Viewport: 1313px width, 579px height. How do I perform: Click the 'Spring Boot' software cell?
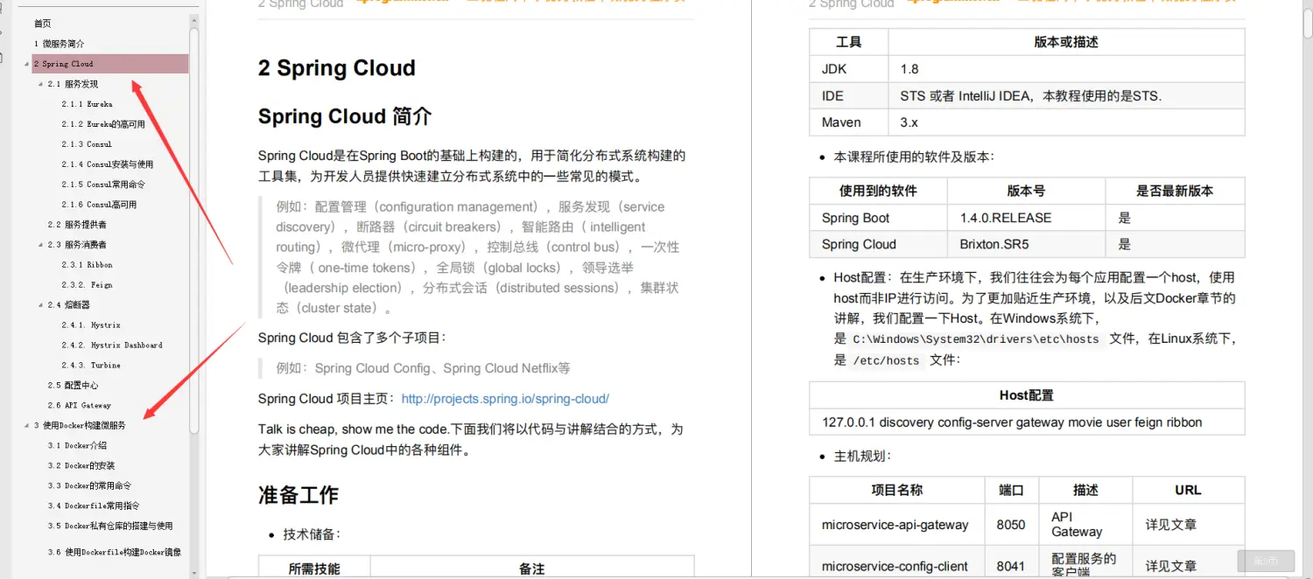tap(878, 218)
